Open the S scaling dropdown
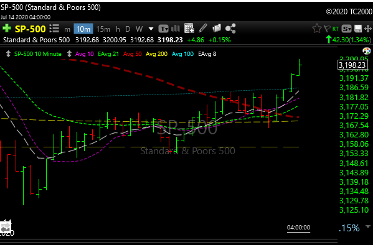The image size is (373, 245). tap(346, 29)
